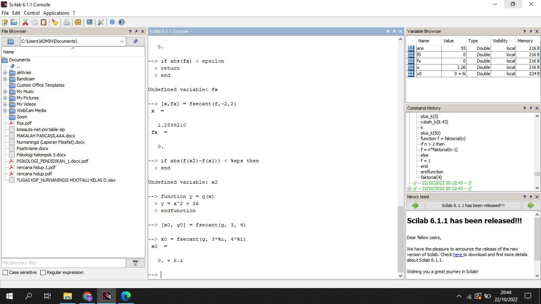Enable the Case sensitive checkbox
This screenshot has width=541, height=304.
pos(5,273)
